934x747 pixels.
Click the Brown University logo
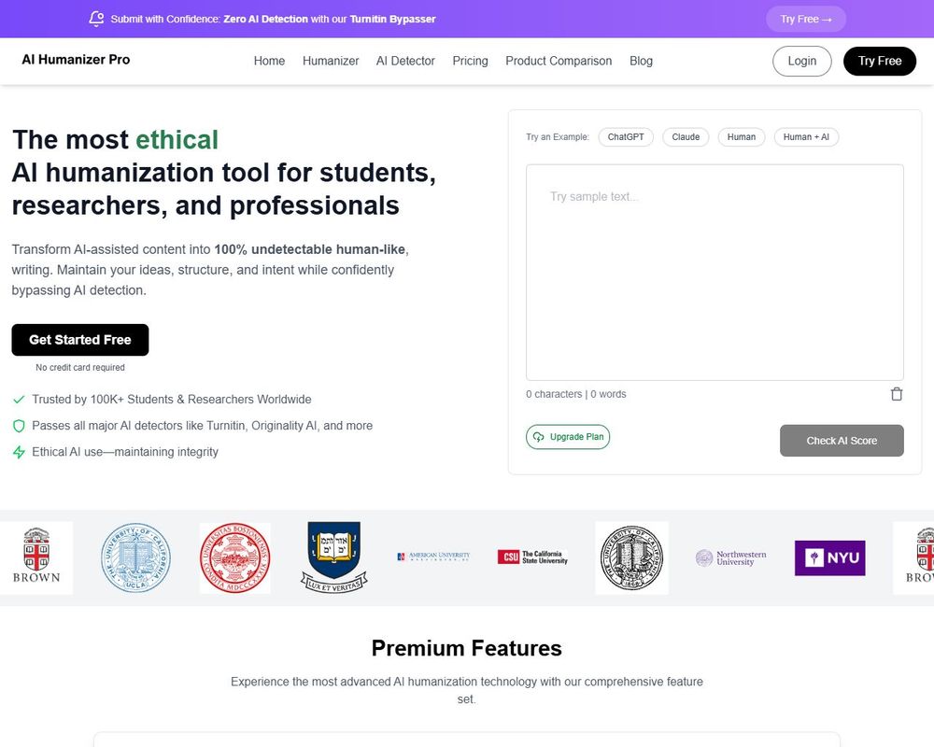pyautogui.click(x=36, y=557)
